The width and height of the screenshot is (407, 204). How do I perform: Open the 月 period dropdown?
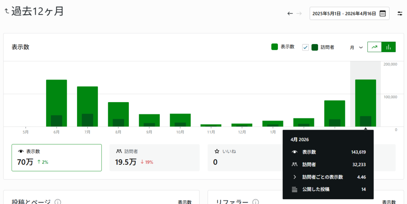click(356, 47)
